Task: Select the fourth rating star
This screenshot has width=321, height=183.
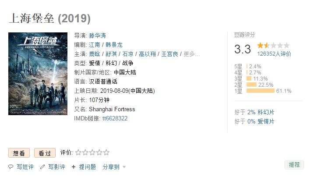Action: tap(99, 152)
